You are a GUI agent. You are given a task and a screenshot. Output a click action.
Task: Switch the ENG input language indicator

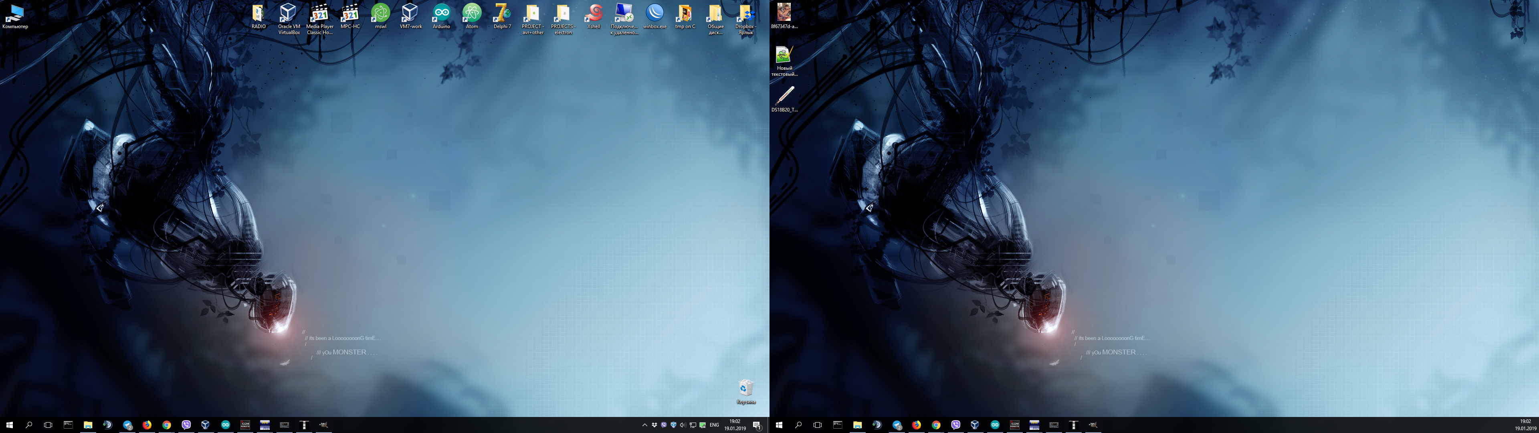(714, 425)
